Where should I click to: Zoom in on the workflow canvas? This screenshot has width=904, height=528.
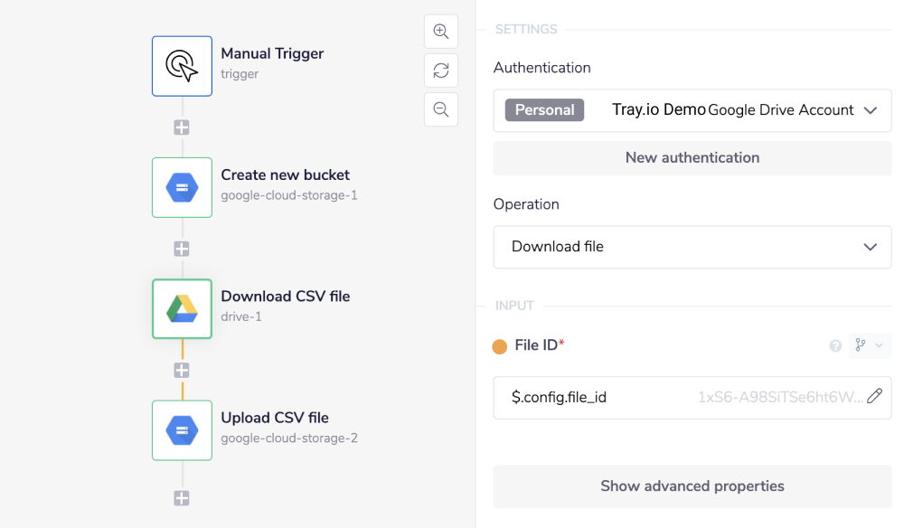[441, 32]
